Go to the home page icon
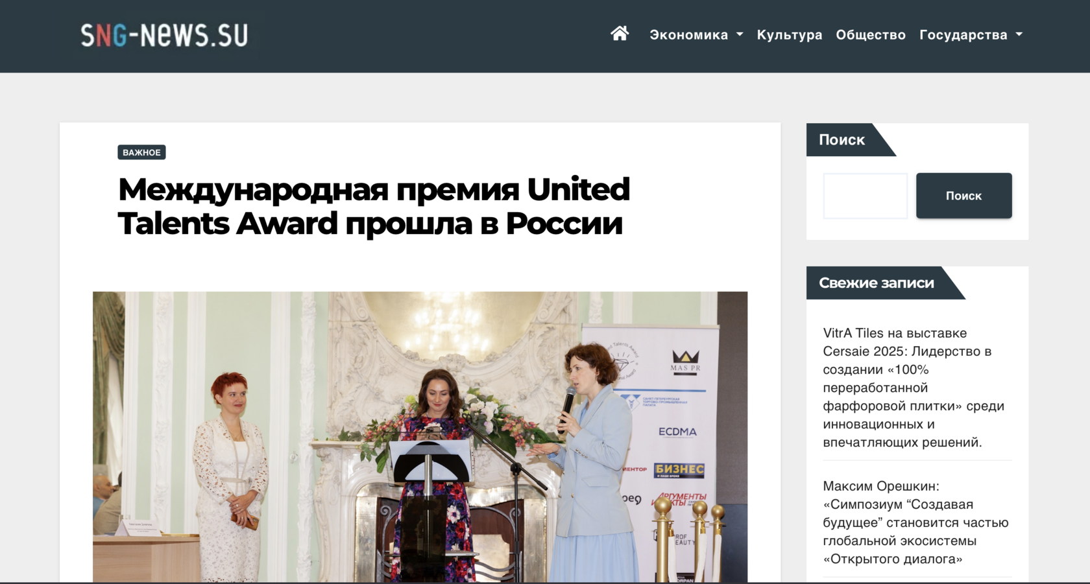Image resolution: width=1090 pixels, height=584 pixels. point(620,34)
